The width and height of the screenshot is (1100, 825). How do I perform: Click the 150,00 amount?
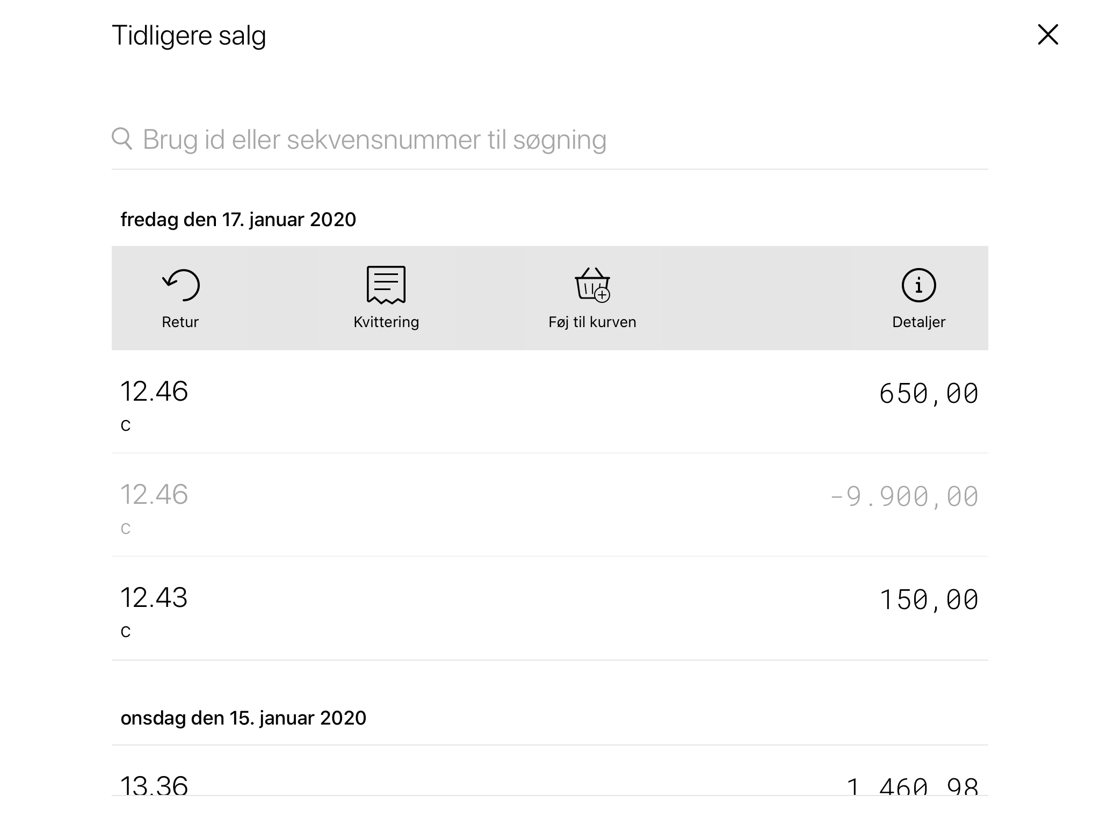928,600
